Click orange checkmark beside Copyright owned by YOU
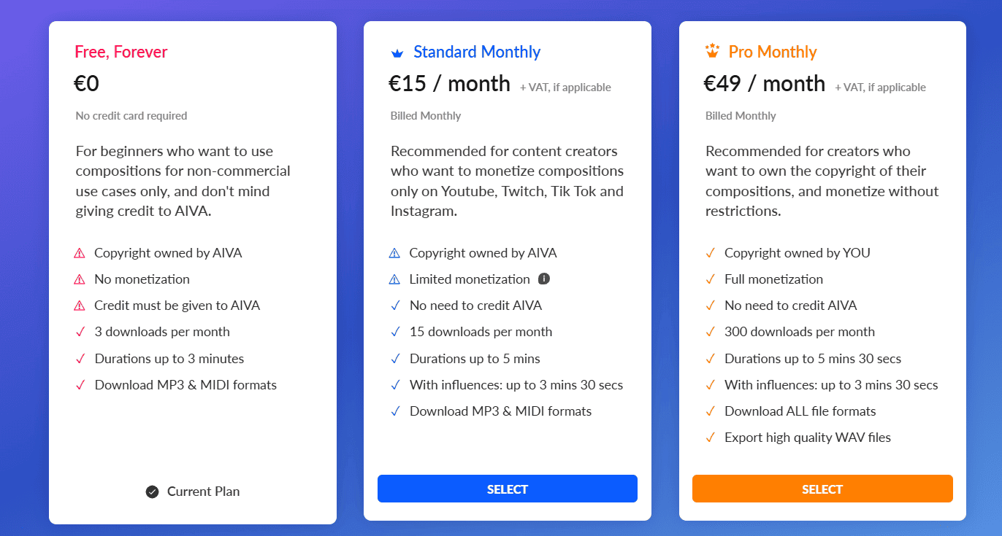This screenshot has height=536, width=1002. pyautogui.click(x=710, y=253)
